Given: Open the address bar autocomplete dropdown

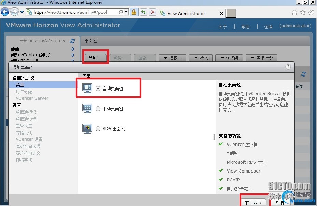Looking at the screenshot, I should [126, 12].
